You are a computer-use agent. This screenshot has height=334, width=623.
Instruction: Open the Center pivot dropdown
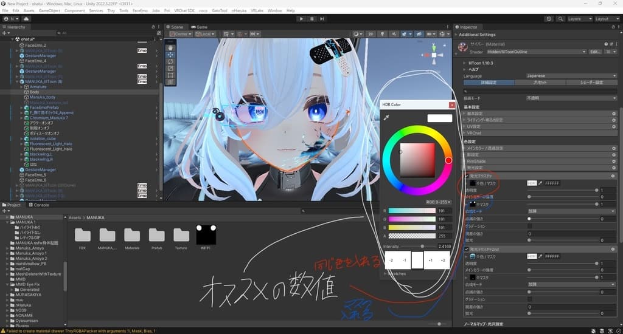pos(181,34)
